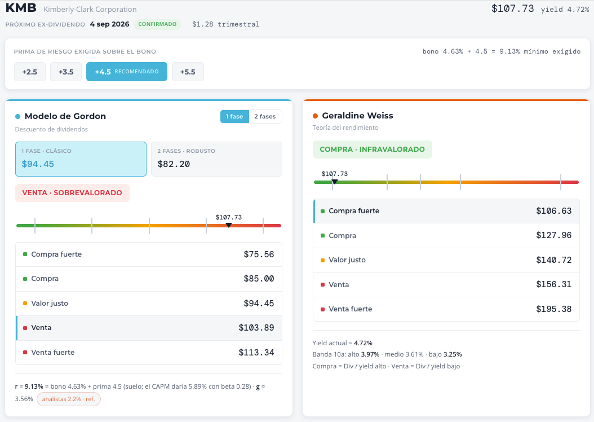
Task: Select Gordon Compra fuerte row $75.56
Action: click(149, 254)
